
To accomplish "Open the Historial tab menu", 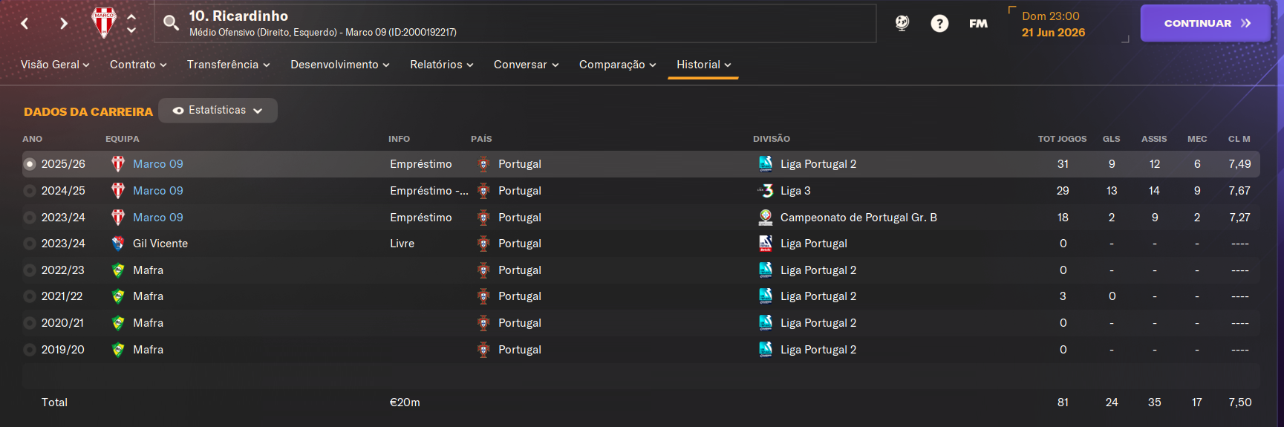I will click(703, 65).
